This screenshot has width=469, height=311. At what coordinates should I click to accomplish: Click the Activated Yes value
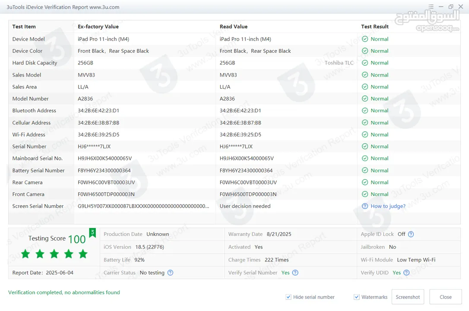259,247
